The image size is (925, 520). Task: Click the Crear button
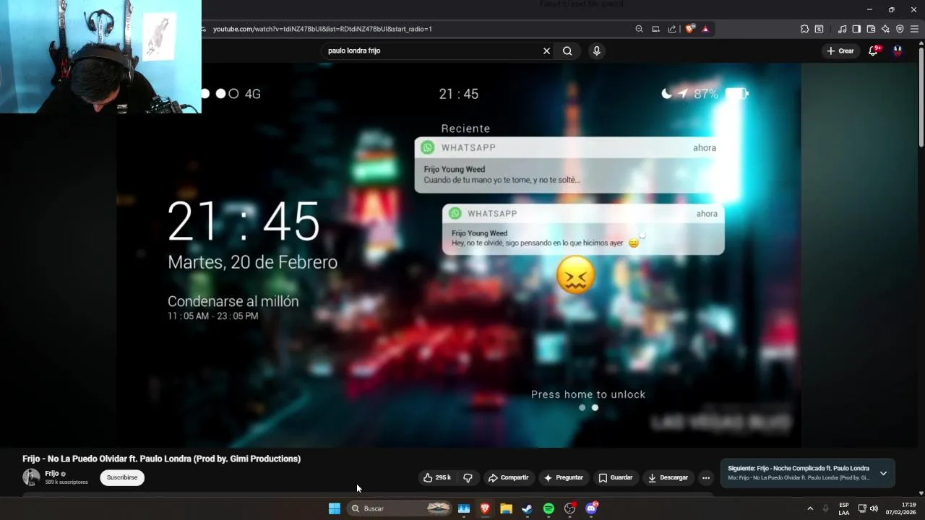point(840,51)
